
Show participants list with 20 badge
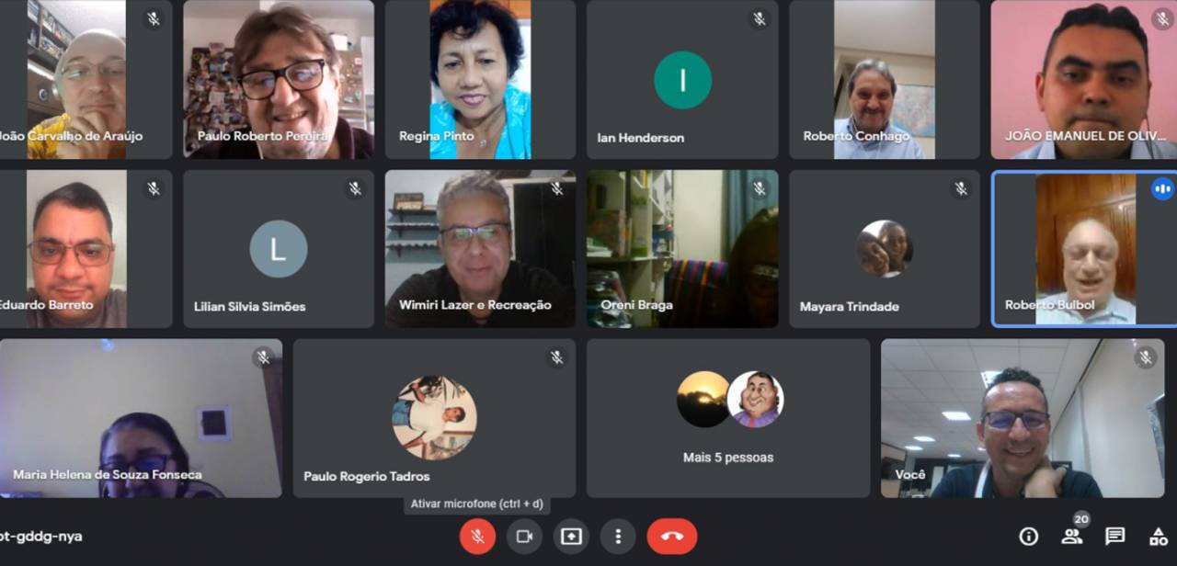pyautogui.click(x=1072, y=534)
